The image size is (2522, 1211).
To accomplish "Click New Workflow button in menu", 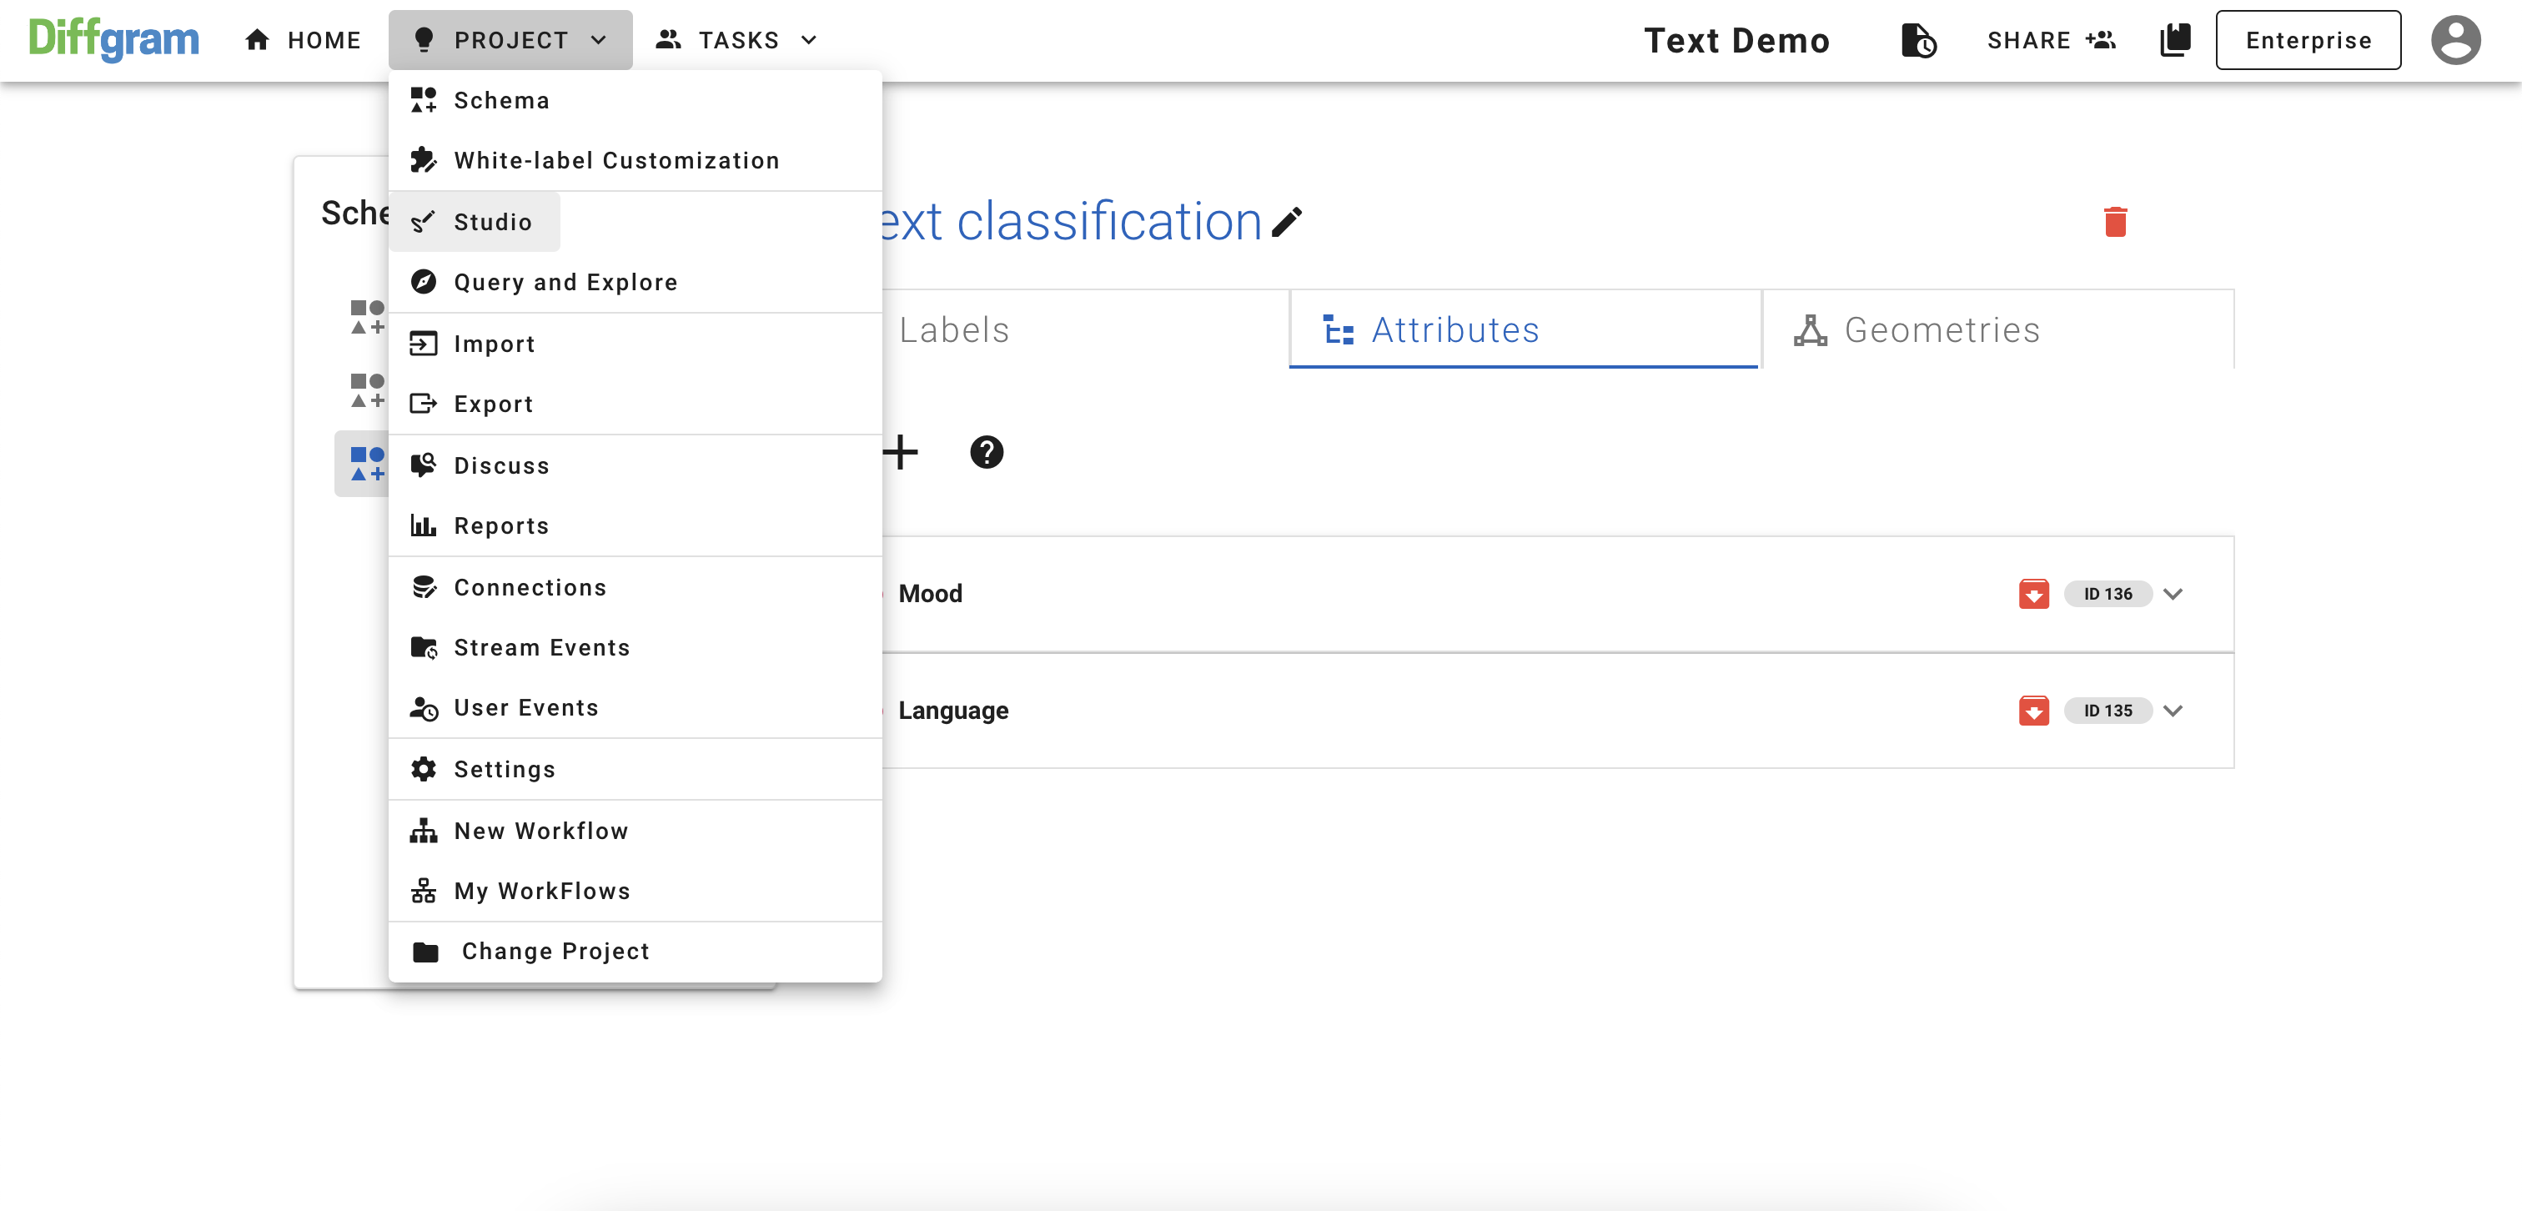I will click(542, 830).
